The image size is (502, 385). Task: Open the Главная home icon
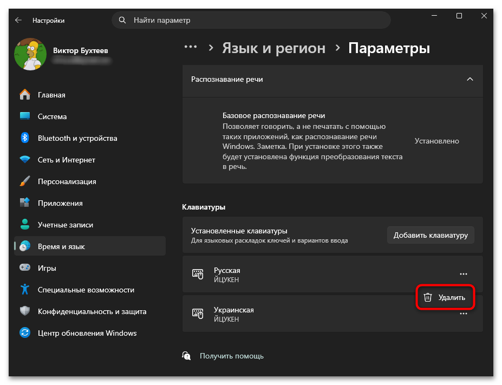[25, 95]
